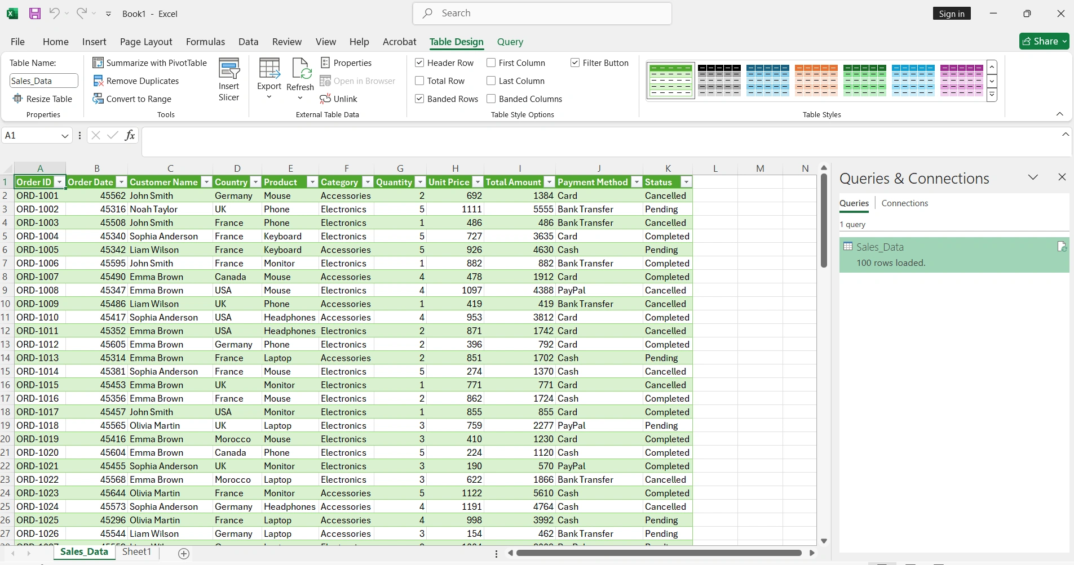
Task: Switch to the Sheet1 worksheet tab
Action: click(x=136, y=552)
